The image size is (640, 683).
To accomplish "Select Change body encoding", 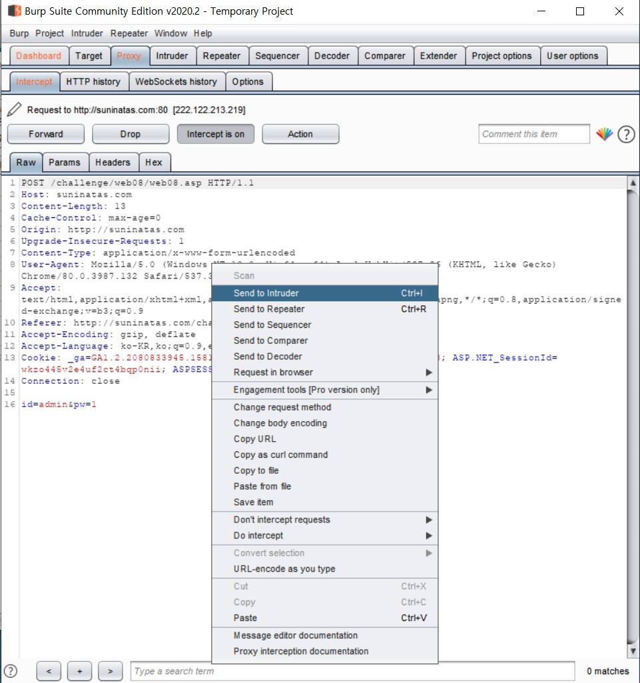I will pos(325,423).
